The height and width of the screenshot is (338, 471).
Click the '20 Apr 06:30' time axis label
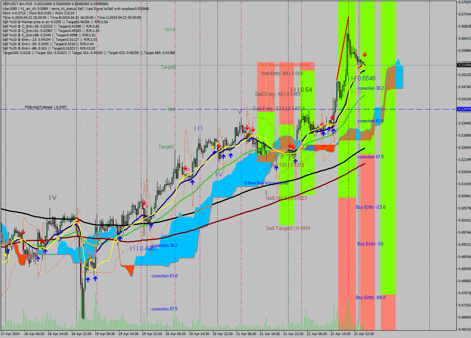pyautogui.click(x=176, y=334)
